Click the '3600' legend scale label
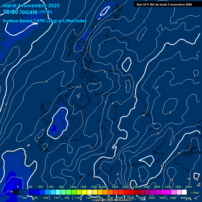This screenshot has height=202, width=202. [178, 187]
